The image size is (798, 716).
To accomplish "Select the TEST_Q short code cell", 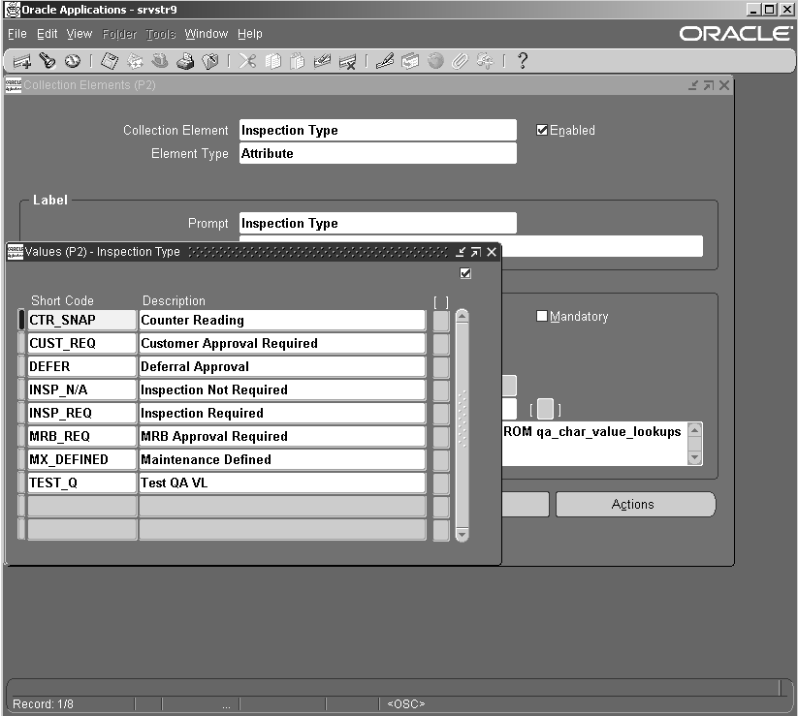I will (x=82, y=483).
